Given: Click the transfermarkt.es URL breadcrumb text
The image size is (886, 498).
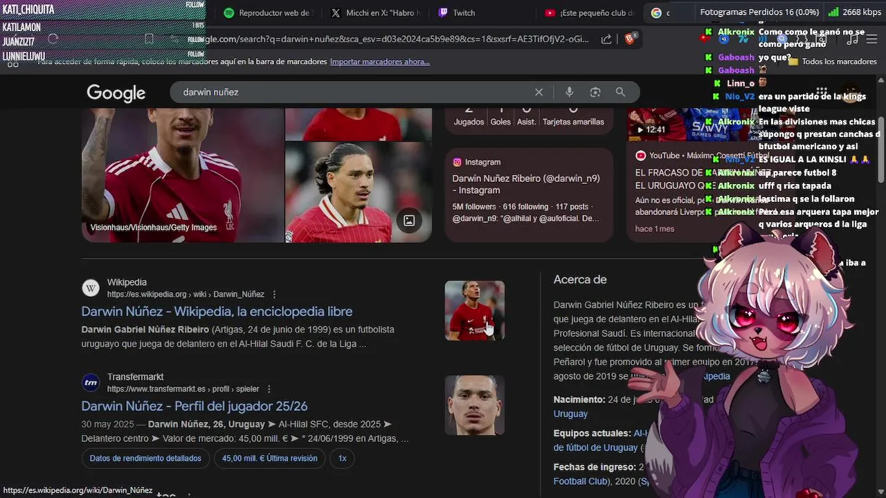Looking at the screenshot, I should (183, 389).
